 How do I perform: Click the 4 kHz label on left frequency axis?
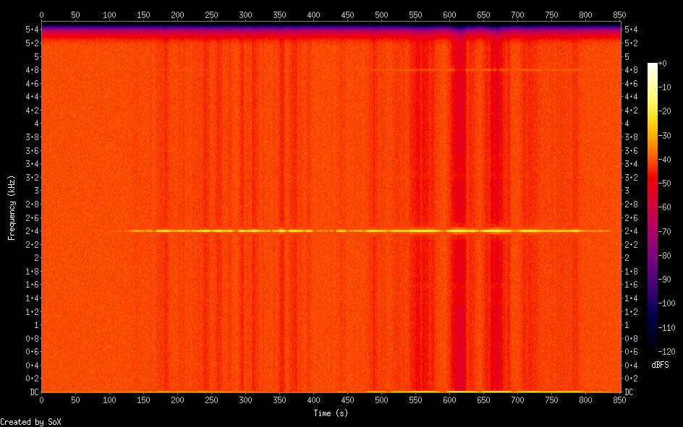[x=35, y=124]
